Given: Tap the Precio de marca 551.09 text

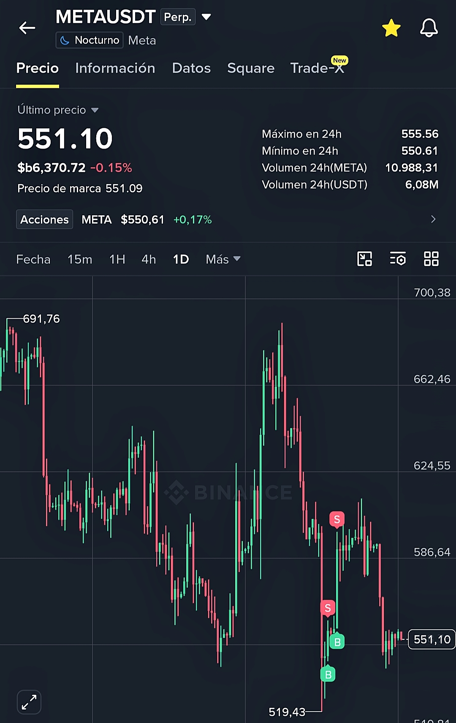Looking at the screenshot, I should pyautogui.click(x=80, y=188).
